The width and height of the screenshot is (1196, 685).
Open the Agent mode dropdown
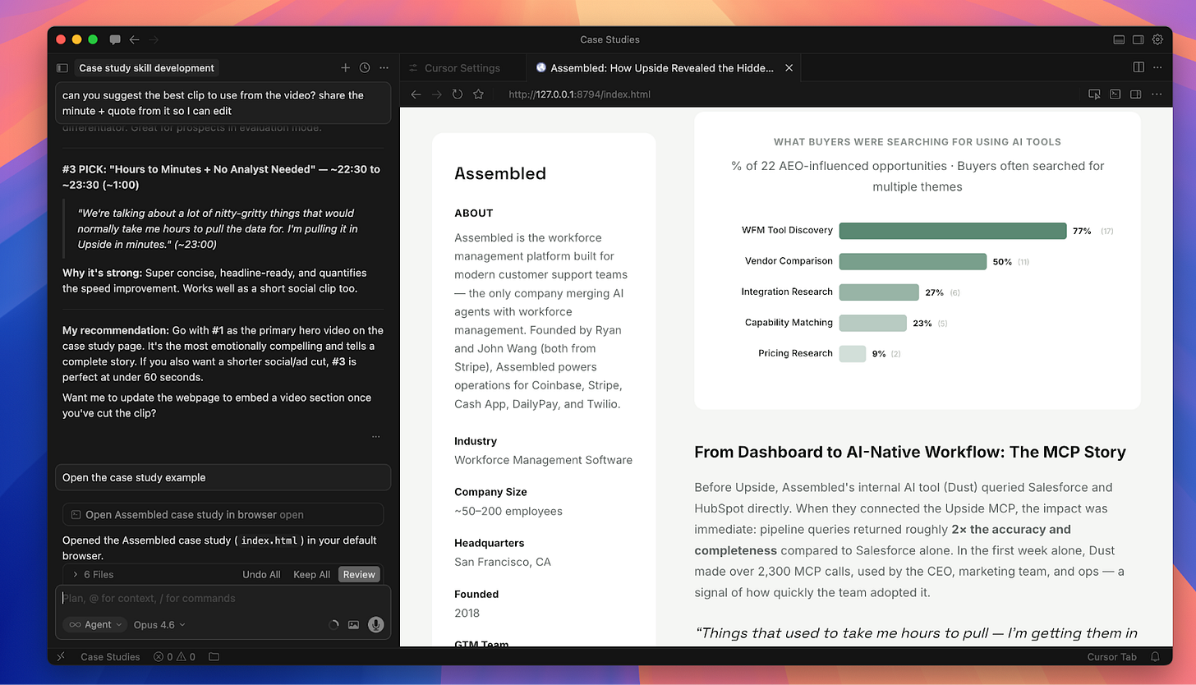coord(95,624)
